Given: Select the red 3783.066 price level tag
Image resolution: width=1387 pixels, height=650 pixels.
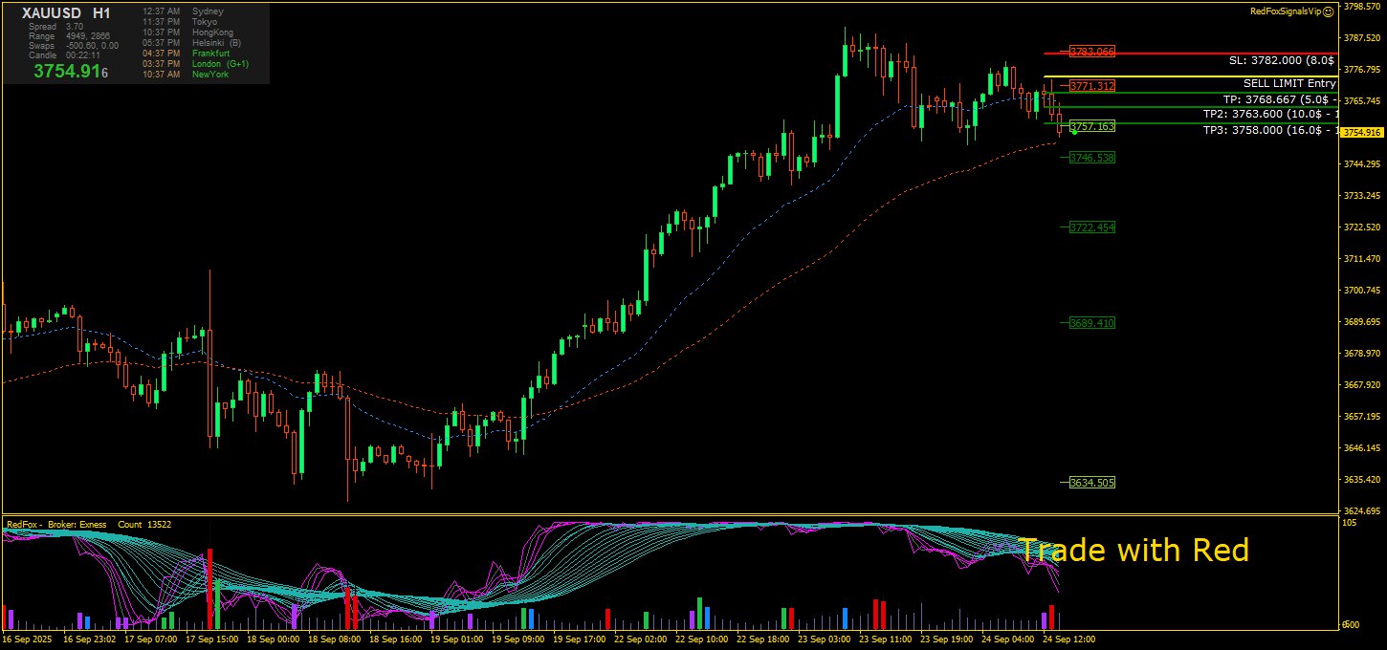Looking at the screenshot, I should coord(1092,52).
